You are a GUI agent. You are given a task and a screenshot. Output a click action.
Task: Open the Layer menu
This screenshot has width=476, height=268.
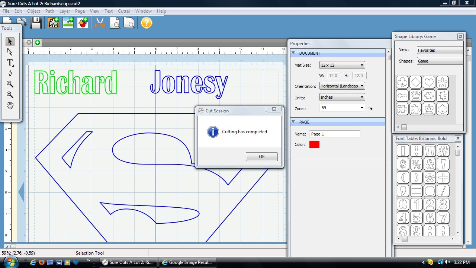65,11
